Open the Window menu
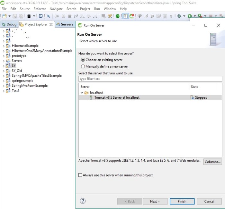This screenshot has width=225, height=209. tap(110, 9)
